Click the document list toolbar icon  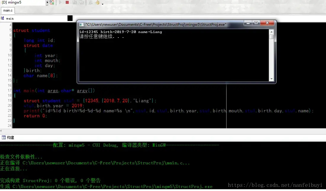(x=90, y=2)
